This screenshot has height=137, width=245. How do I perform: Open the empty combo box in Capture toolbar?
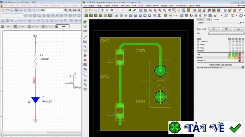pyautogui.click(x=12, y=16)
